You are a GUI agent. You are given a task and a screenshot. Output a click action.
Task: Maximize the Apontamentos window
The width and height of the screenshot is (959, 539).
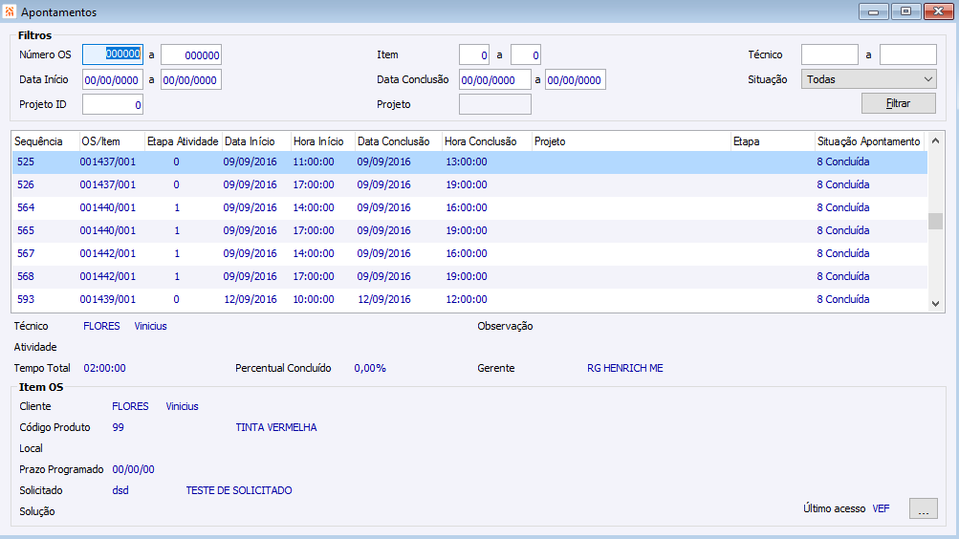click(x=905, y=11)
